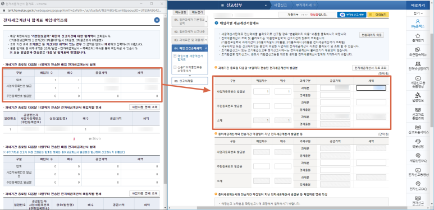The height and width of the screenshot is (210, 434).
Task: Click 주민등록번호 발급분 매입처수 input field
Action: [x=262, y=106]
